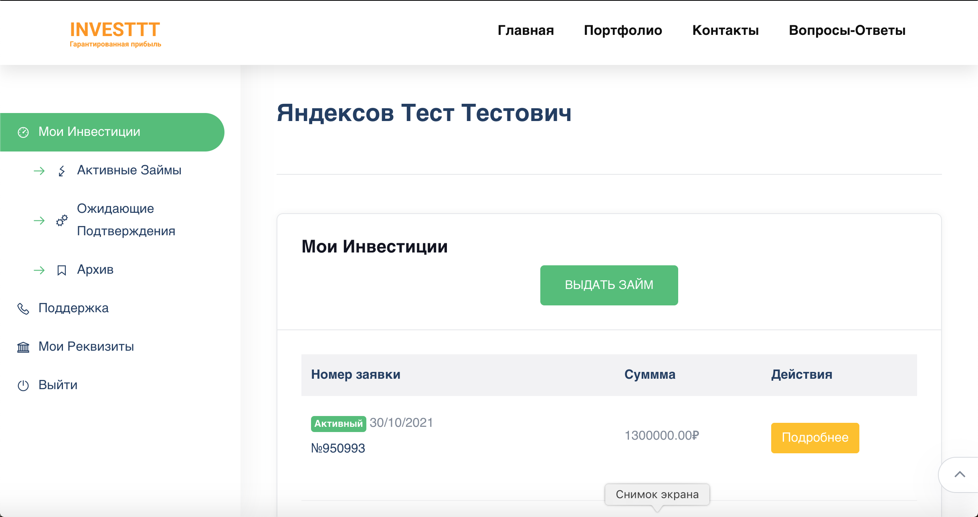Click the gears icon for Ожидающие Подтверждения
The height and width of the screenshot is (517, 978).
pyautogui.click(x=62, y=220)
